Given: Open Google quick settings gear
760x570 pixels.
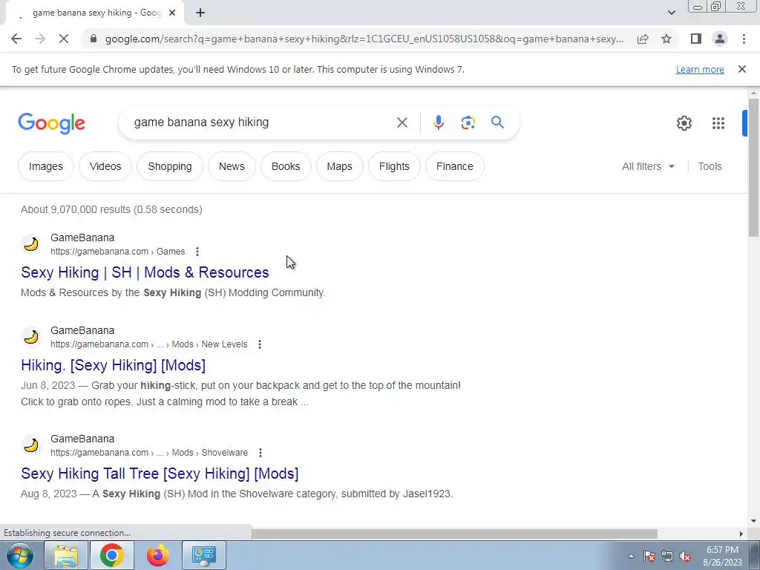Looking at the screenshot, I should pos(684,123).
